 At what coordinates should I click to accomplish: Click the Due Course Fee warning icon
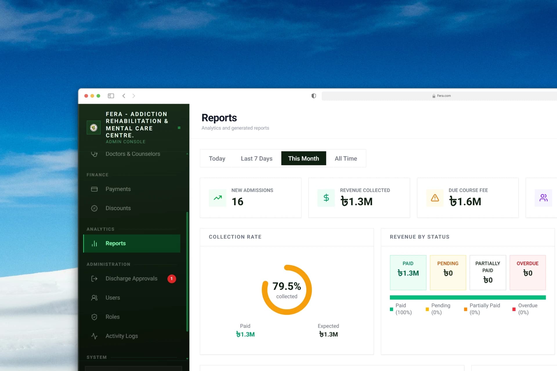point(435,198)
